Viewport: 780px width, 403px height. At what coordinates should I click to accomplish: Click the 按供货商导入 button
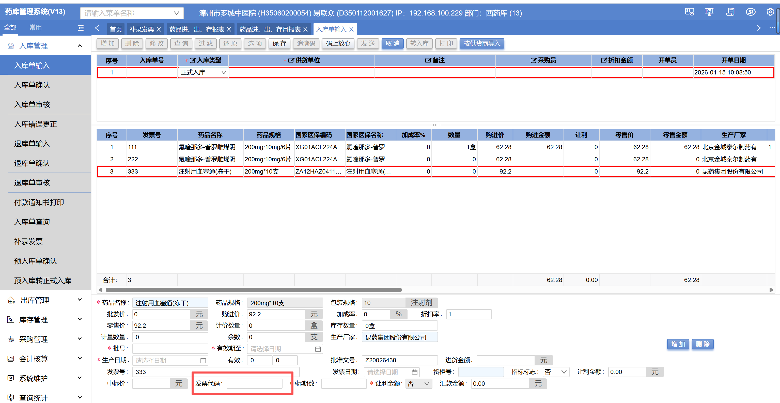pos(481,44)
